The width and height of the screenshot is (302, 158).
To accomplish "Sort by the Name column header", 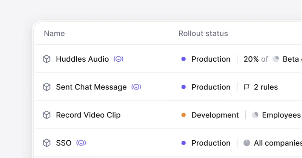I will pyautogui.click(x=54, y=33).
